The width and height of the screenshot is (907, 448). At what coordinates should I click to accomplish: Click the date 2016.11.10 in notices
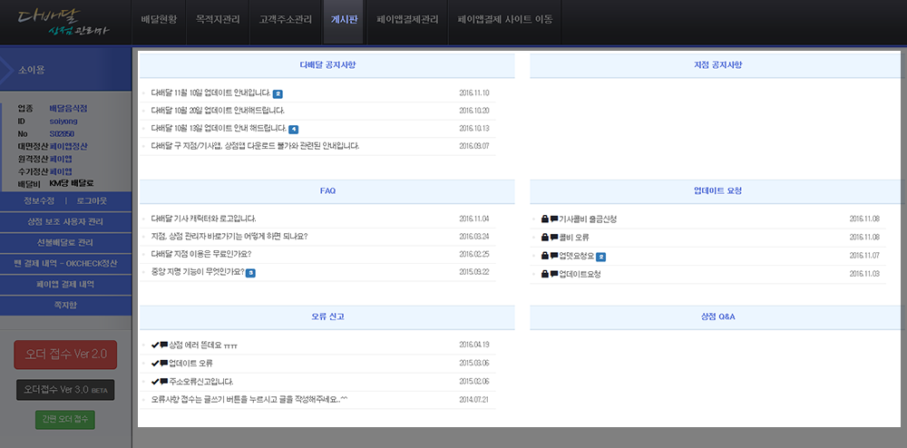474,93
